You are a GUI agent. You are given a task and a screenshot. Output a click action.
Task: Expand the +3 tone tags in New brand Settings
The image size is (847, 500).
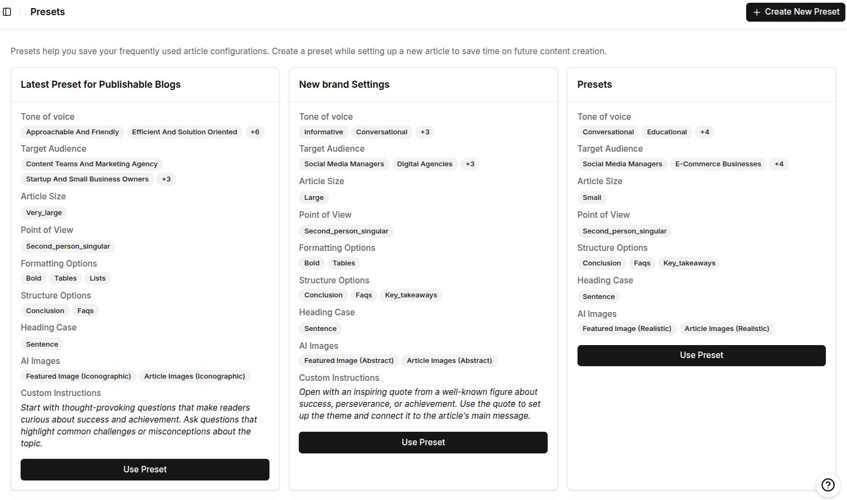click(x=425, y=132)
